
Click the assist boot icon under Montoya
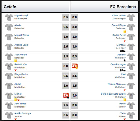point(123,51)
